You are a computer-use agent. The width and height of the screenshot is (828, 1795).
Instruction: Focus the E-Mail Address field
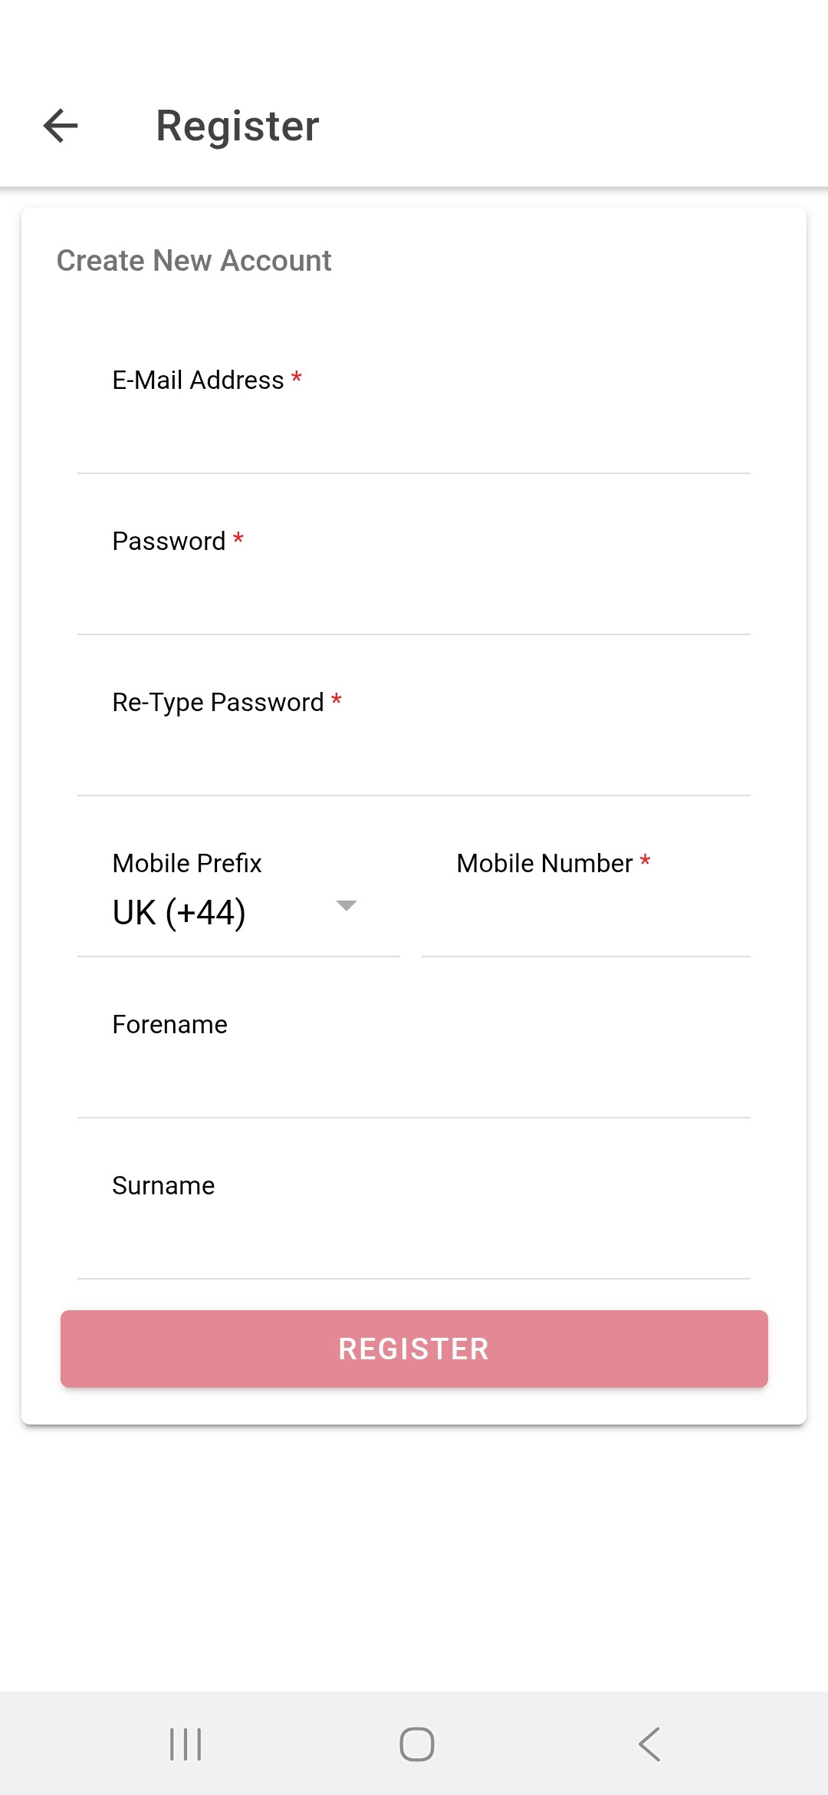coord(414,437)
